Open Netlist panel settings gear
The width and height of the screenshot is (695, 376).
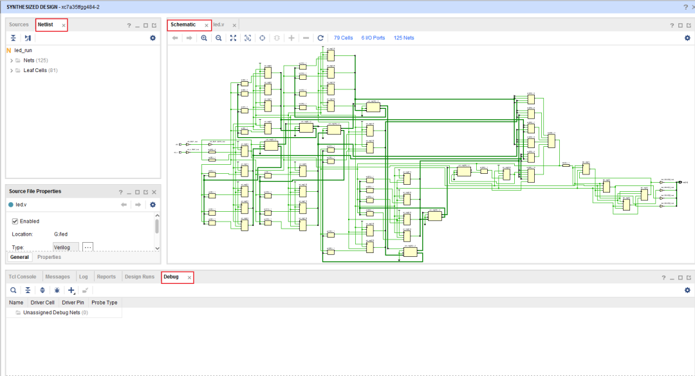point(153,38)
